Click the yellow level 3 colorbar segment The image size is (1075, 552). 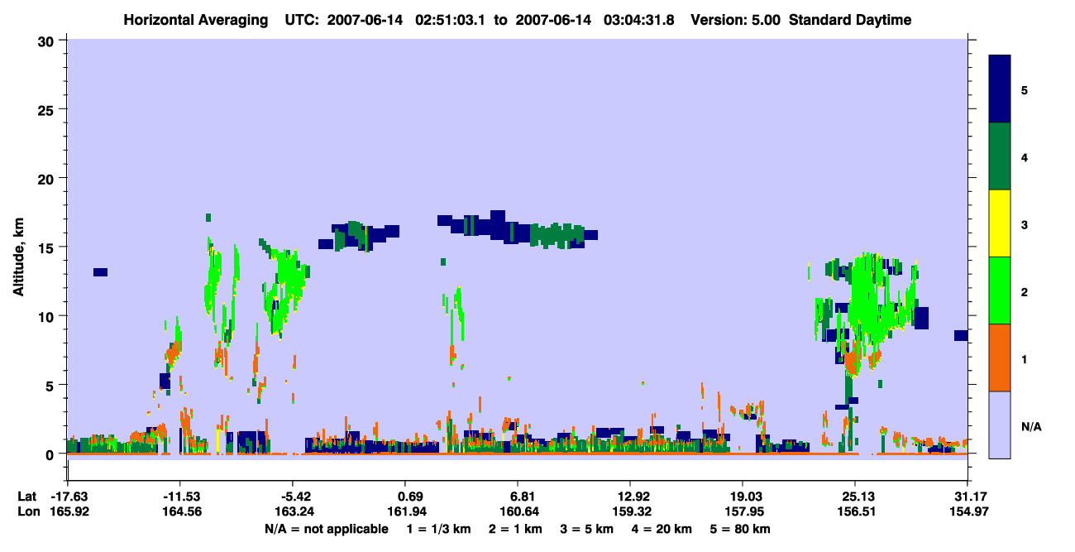click(1000, 223)
